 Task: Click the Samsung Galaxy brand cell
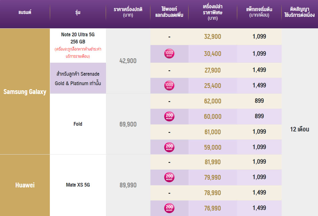[x=25, y=92]
